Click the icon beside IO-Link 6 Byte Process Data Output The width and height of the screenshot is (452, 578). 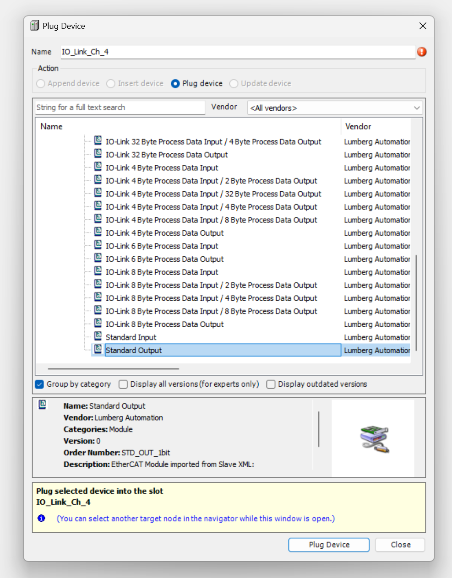[x=98, y=258]
